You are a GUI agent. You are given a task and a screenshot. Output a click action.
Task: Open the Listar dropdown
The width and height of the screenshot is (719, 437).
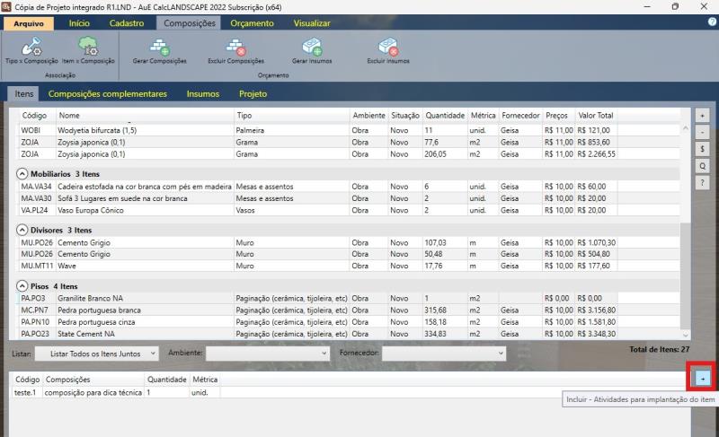(97, 354)
